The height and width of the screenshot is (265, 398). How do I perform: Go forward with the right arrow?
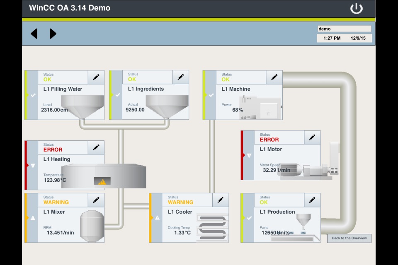tap(53, 34)
